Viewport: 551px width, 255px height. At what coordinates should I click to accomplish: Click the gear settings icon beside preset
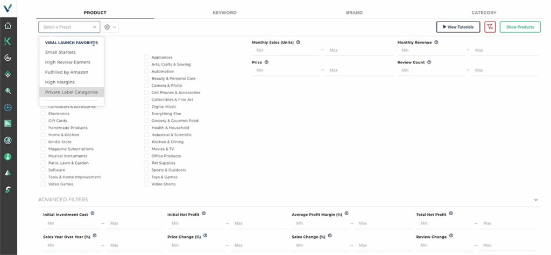[x=107, y=27]
